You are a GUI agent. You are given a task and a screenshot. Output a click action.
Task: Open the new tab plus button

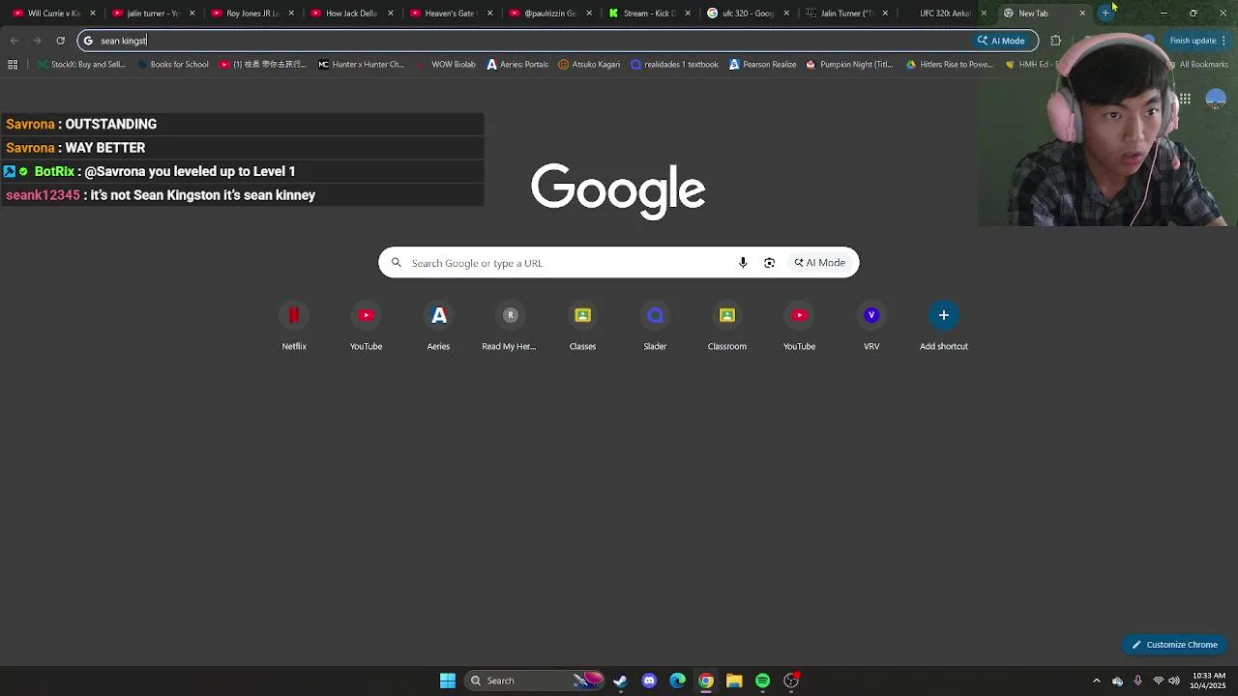[x=1105, y=14]
